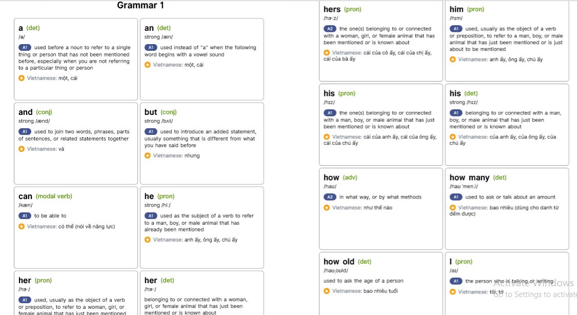Click the star icon beside Vietnamese in 'and' card
Viewport: 577px width, 315px height.
click(x=22, y=149)
